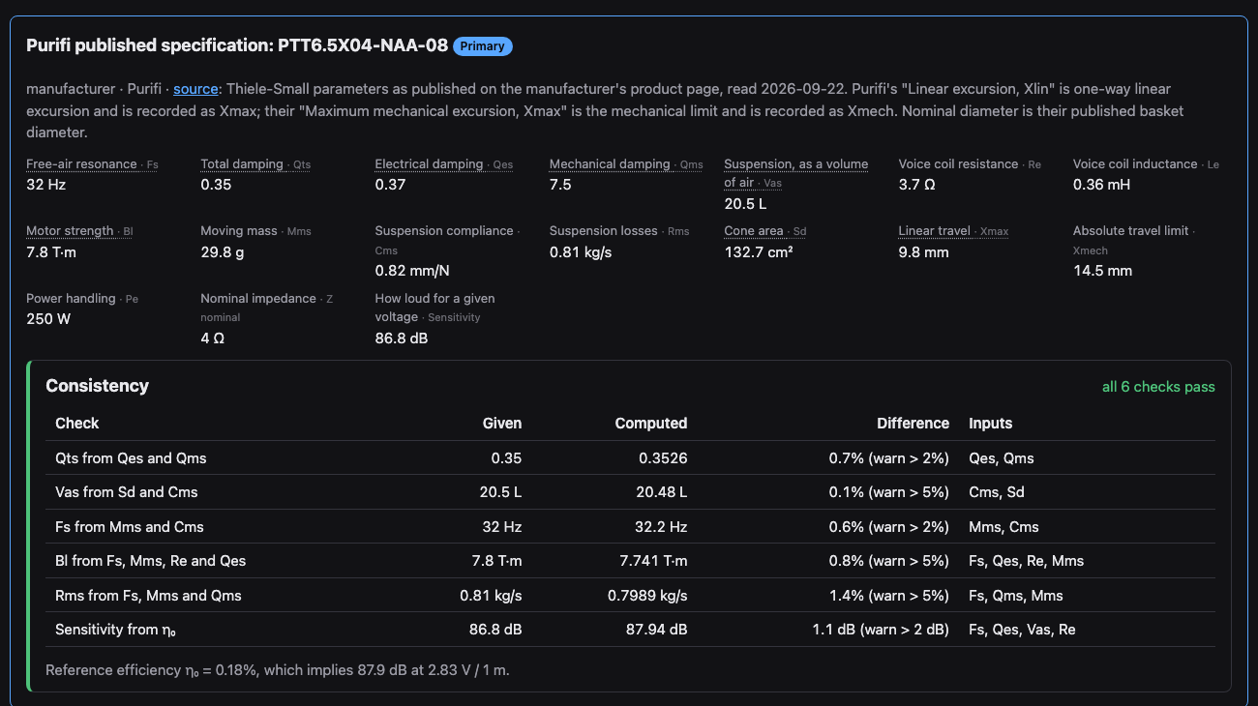Click the difference "1.1 dB (warn > 2 dB)"
Image resolution: width=1258 pixels, height=706 pixels.
[881, 630]
